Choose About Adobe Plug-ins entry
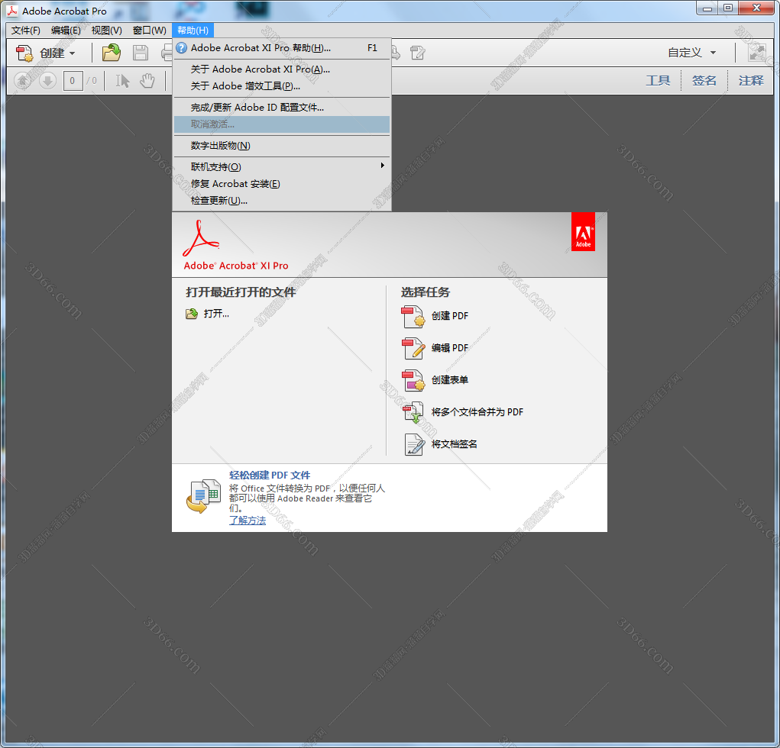Image resolution: width=780 pixels, height=748 pixels. point(282,86)
